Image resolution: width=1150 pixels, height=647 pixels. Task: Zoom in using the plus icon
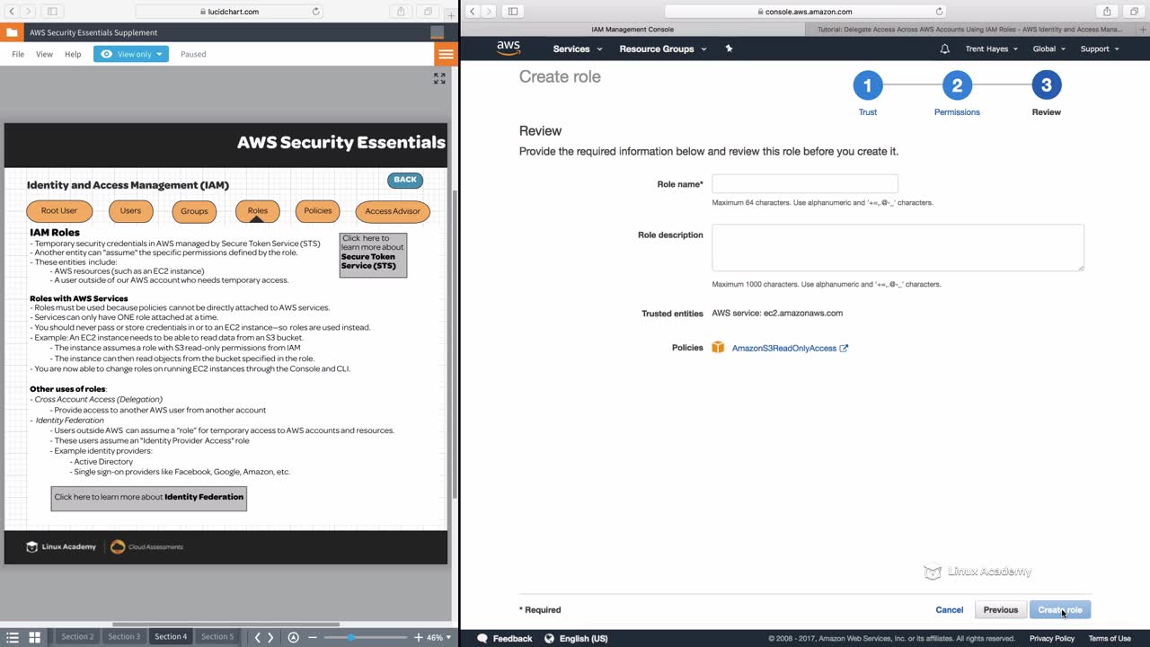[x=418, y=637]
